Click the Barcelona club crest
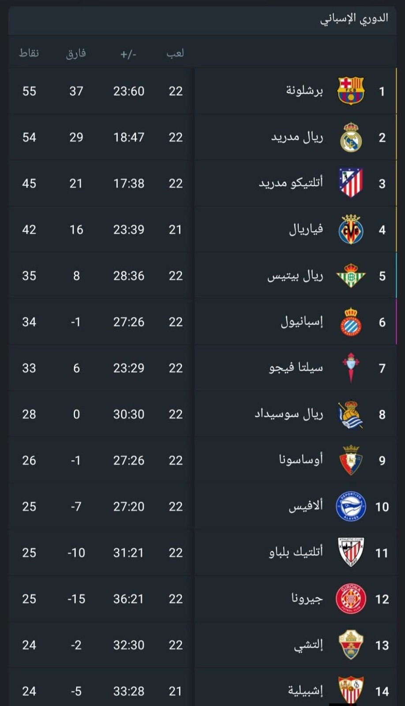The height and width of the screenshot is (706, 405). pyautogui.click(x=351, y=91)
